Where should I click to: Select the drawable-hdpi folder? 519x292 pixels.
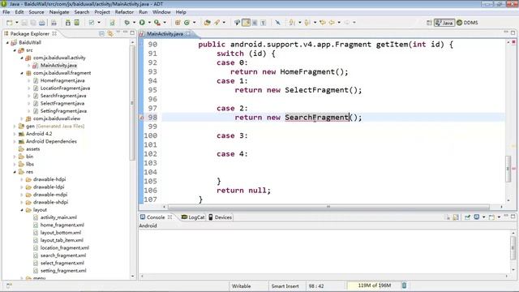49,179
